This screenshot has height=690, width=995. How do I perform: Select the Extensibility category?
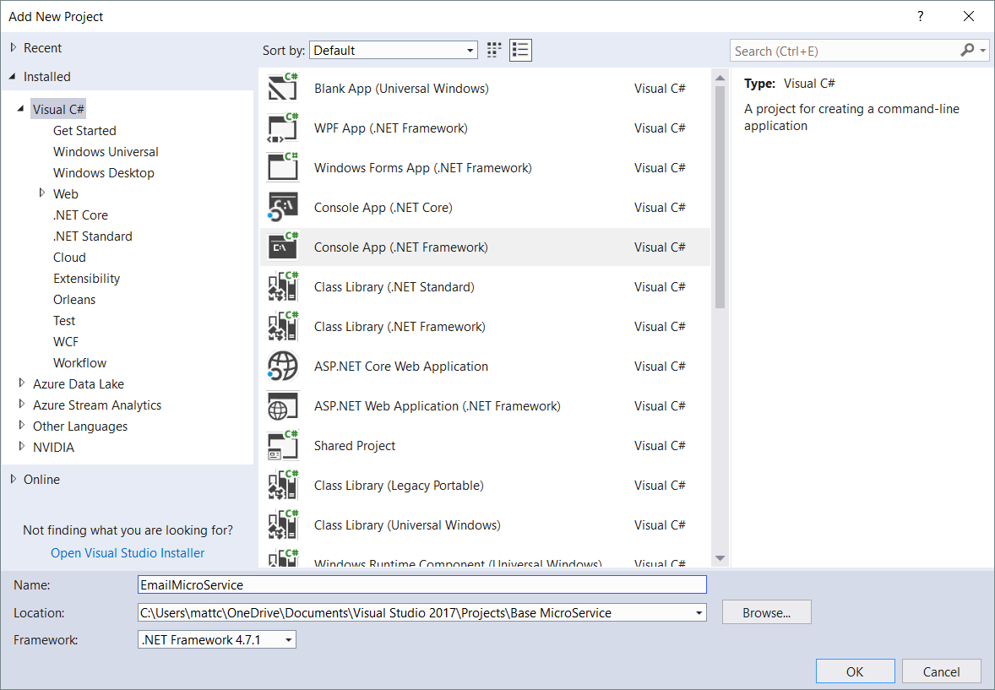86,279
